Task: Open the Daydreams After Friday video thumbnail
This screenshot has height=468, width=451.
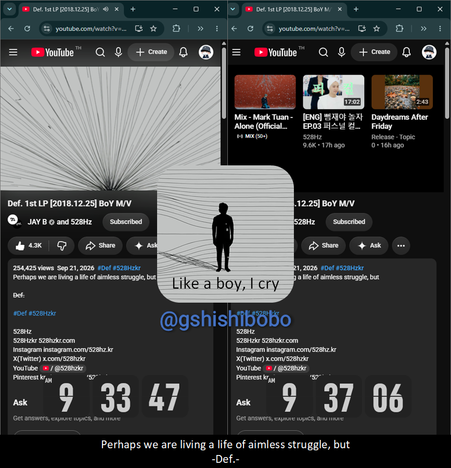Action: 402,92
